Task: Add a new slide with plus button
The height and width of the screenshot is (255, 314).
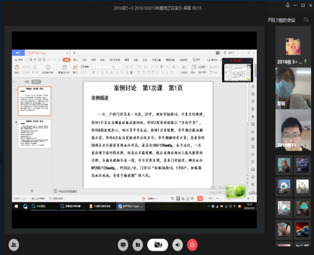Action: pos(31,190)
